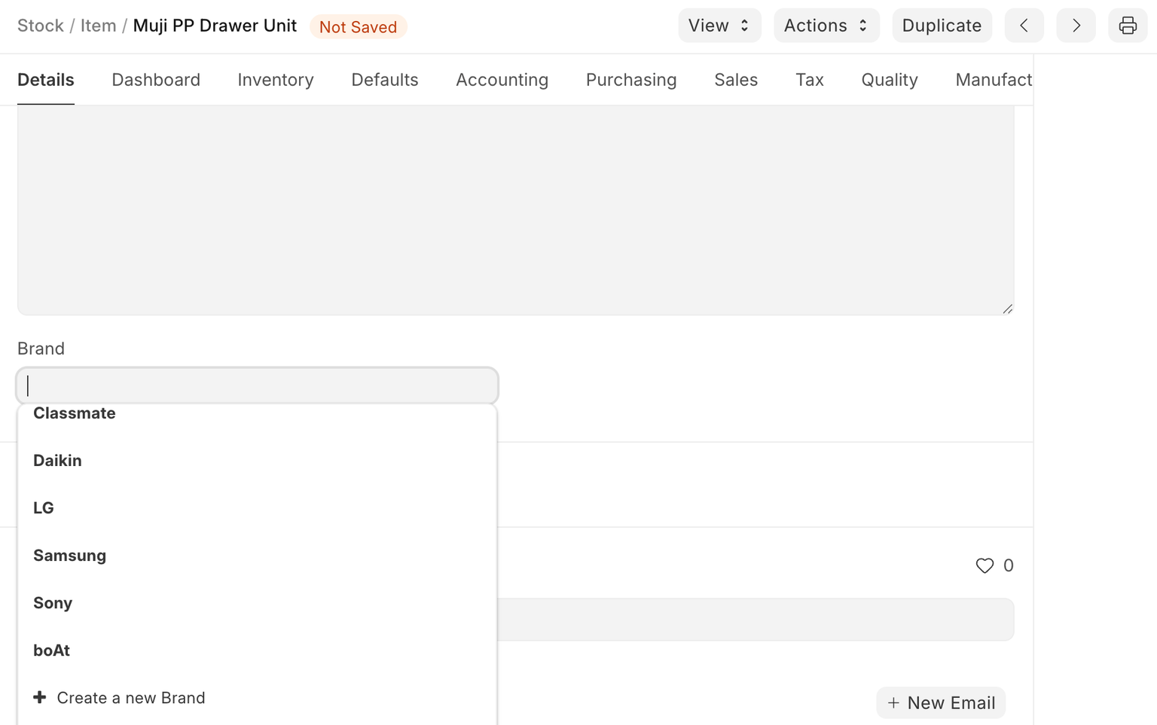Click the heart like icon
Viewport: 1157px width, 725px height.
pos(984,565)
